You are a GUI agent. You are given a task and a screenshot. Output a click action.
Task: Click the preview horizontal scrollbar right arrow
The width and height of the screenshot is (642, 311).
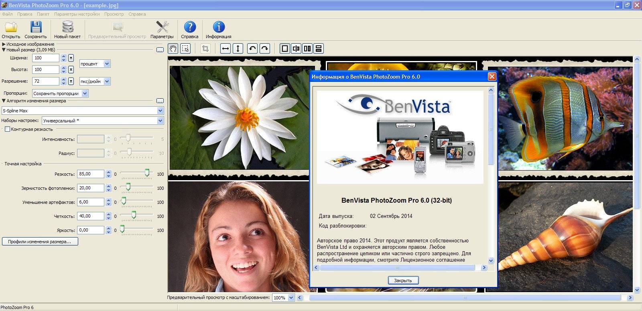pos(630,298)
